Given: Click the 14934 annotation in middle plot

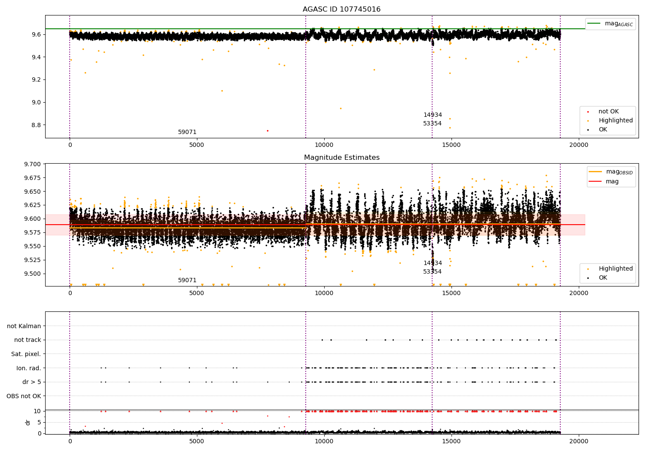Looking at the screenshot, I should pyautogui.click(x=433, y=263).
